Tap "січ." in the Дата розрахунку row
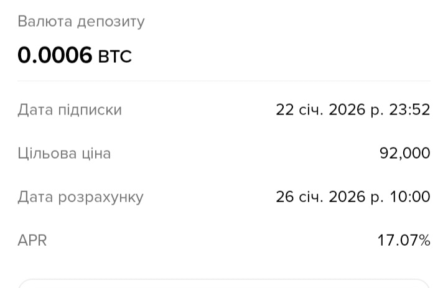 pos(310,197)
